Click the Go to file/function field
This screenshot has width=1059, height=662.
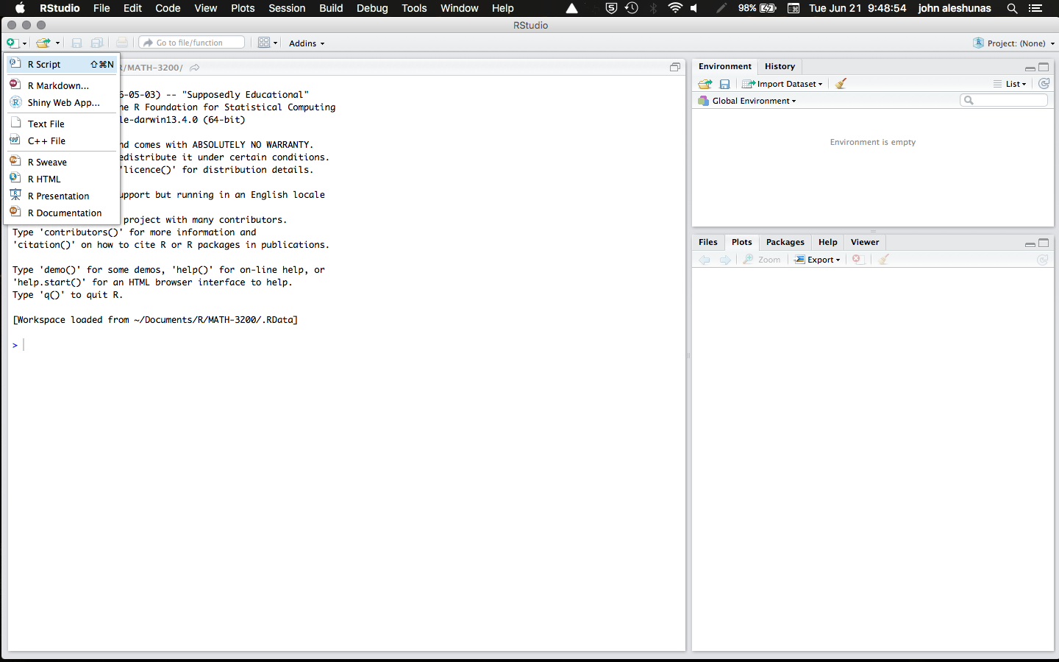191,42
